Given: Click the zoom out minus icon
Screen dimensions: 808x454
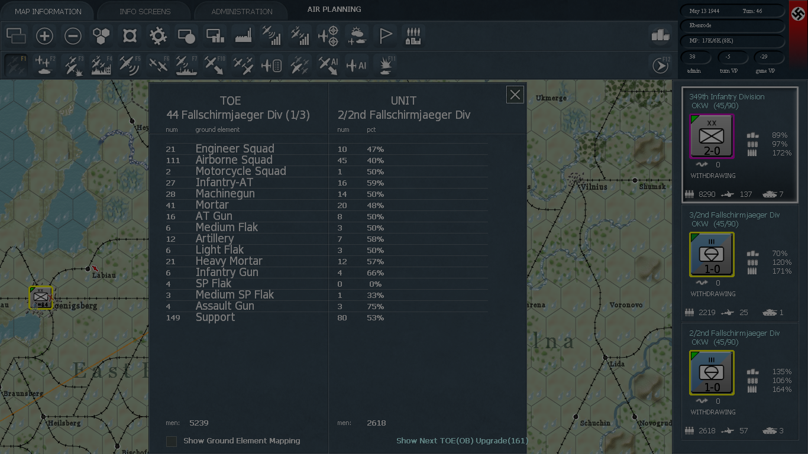Looking at the screenshot, I should coord(73,36).
